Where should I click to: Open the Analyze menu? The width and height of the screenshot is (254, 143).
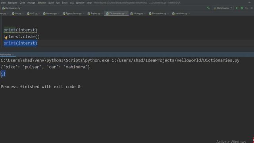31,3
